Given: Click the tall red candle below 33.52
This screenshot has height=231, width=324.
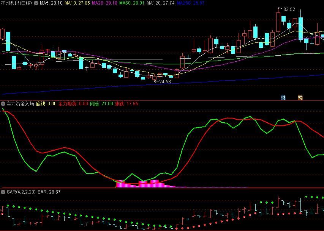Looking at the screenshot, I should tap(278, 22).
